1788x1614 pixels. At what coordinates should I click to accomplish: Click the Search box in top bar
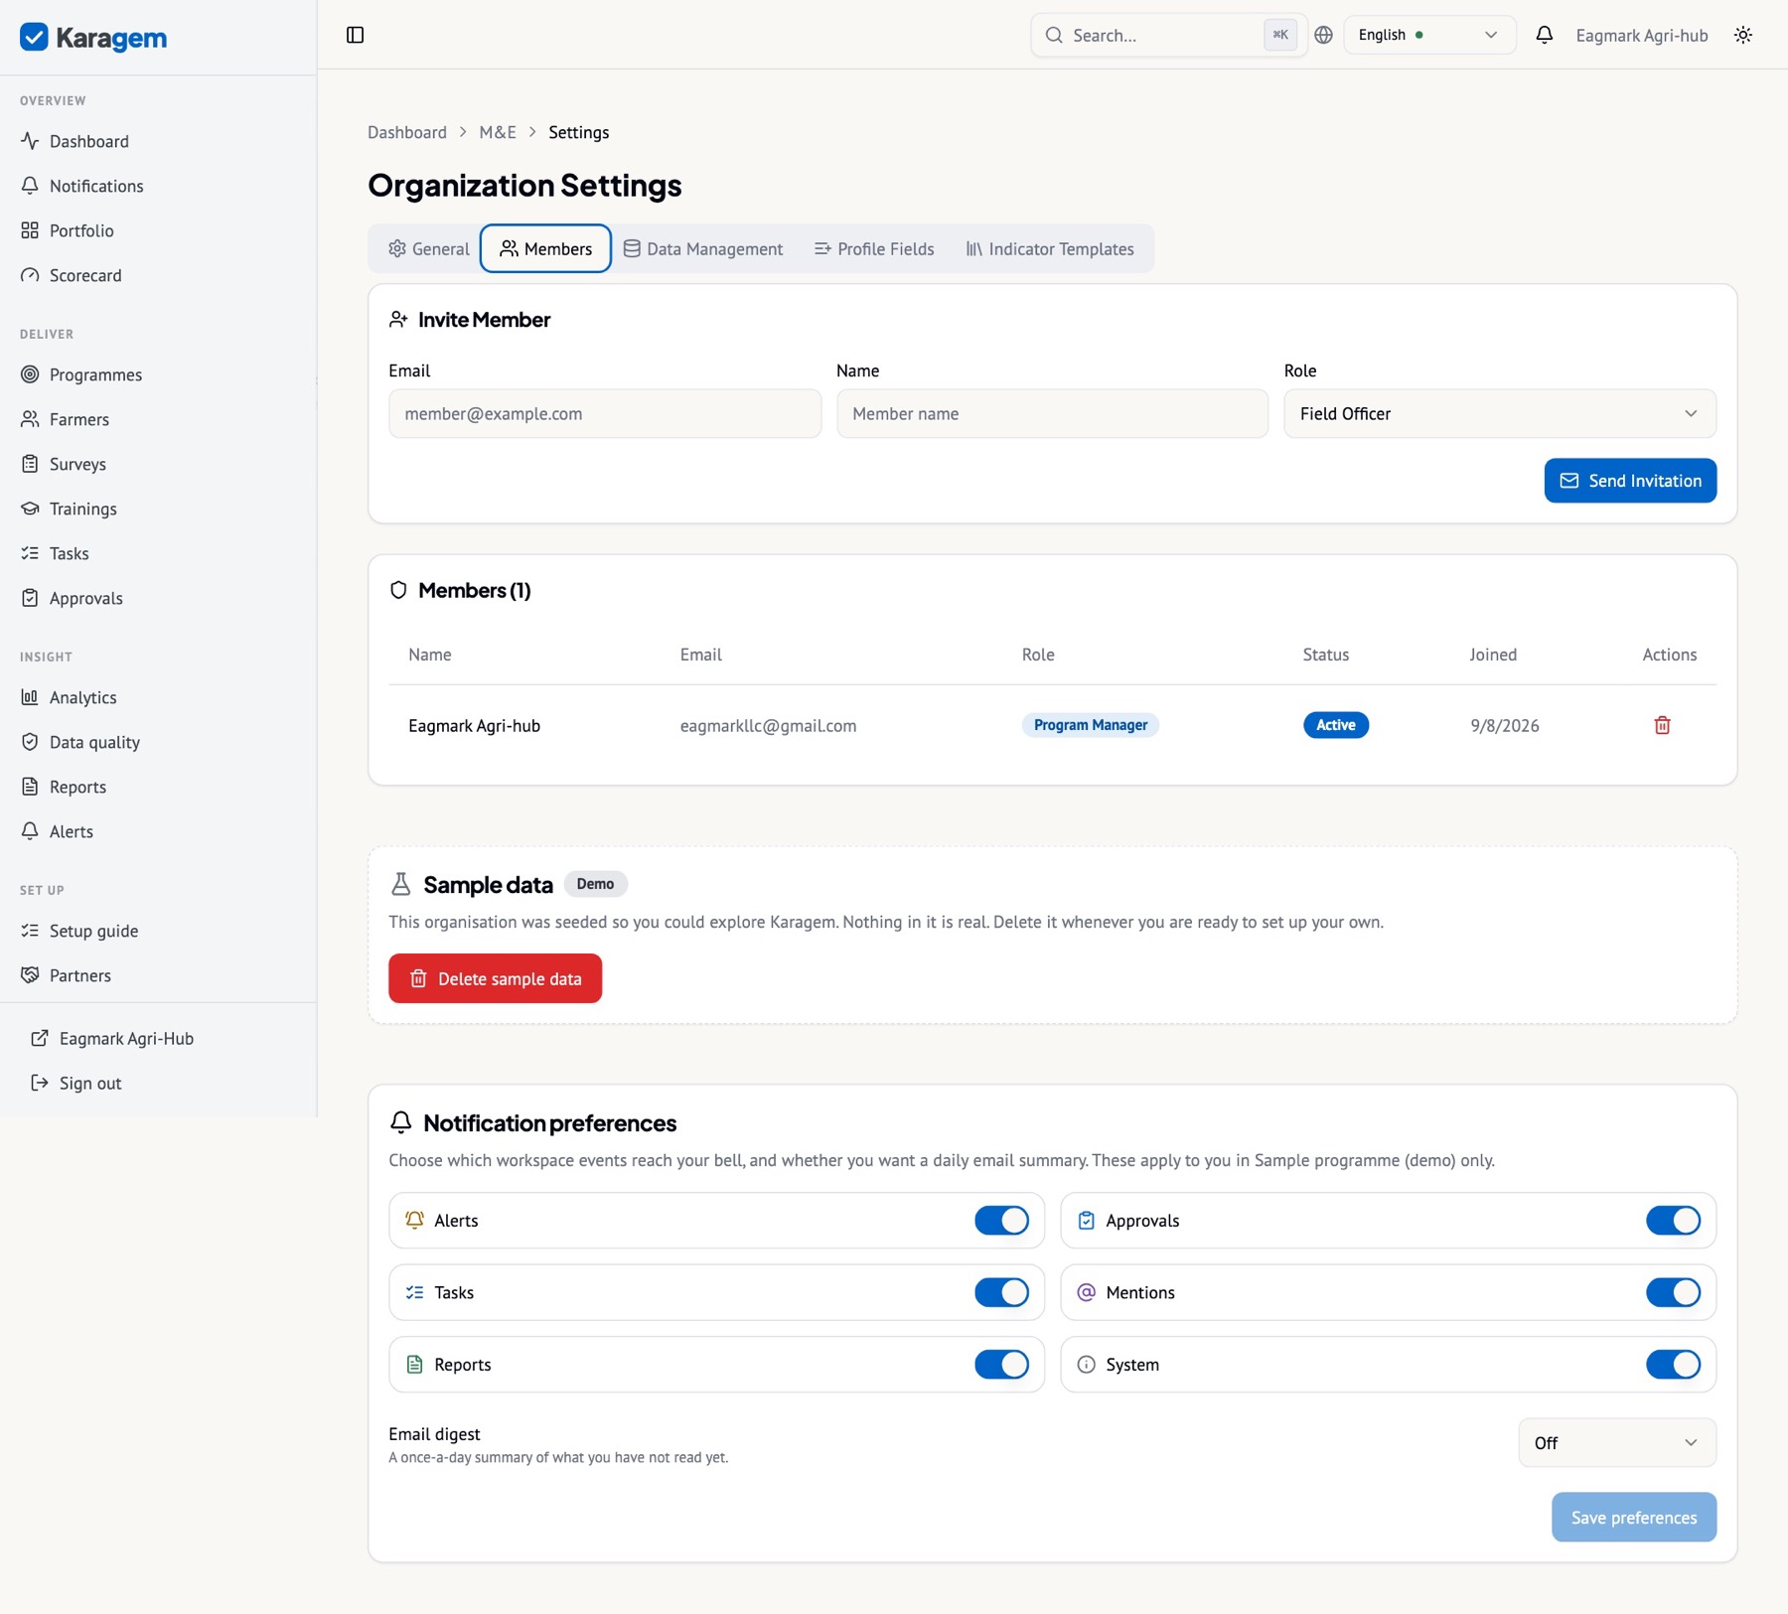pyautogui.click(x=1169, y=35)
